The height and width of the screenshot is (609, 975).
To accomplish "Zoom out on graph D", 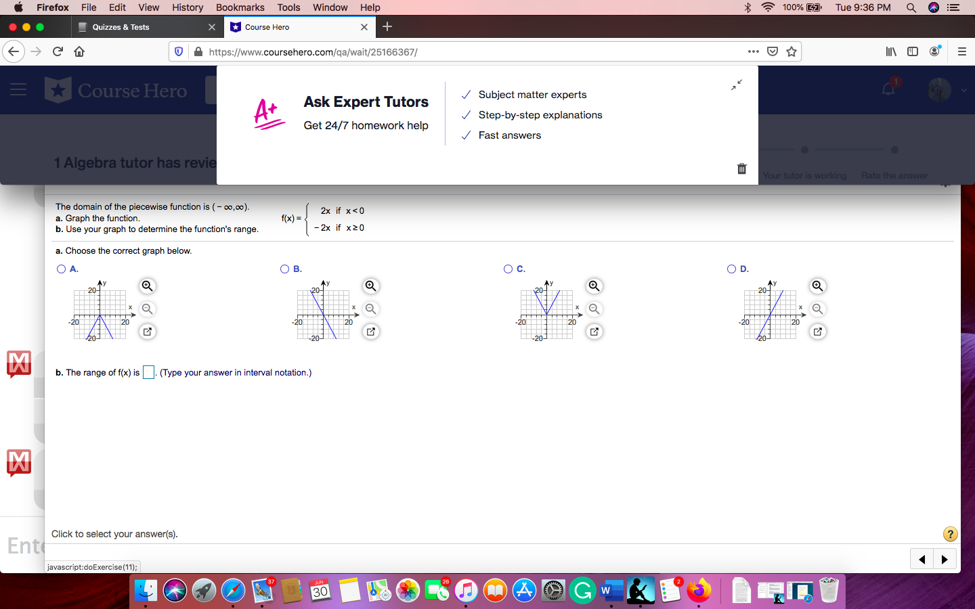I will tap(817, 309).
